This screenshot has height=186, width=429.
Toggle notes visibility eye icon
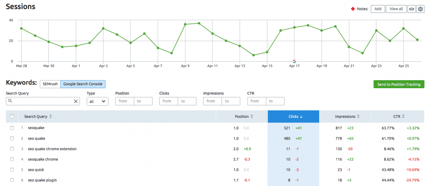click(x=411, y=9)
